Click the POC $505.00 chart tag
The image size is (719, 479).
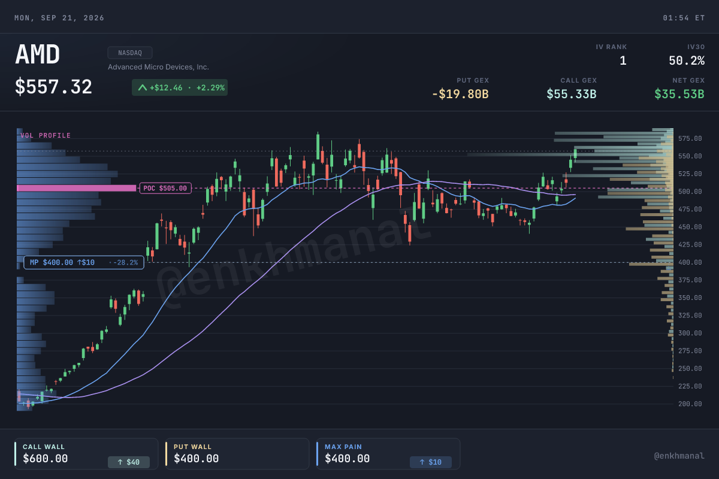[165, 188]
